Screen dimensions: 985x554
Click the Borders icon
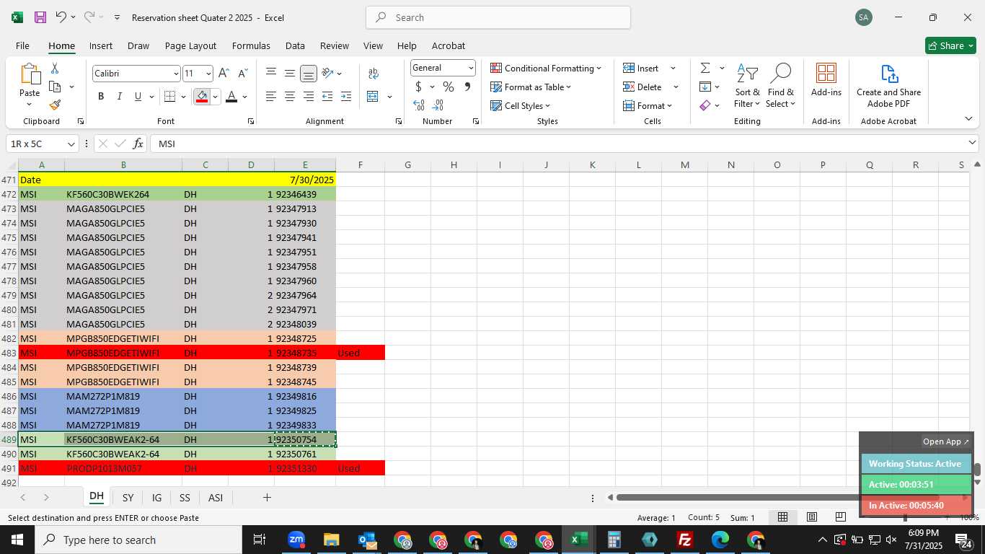coord(169,96)
